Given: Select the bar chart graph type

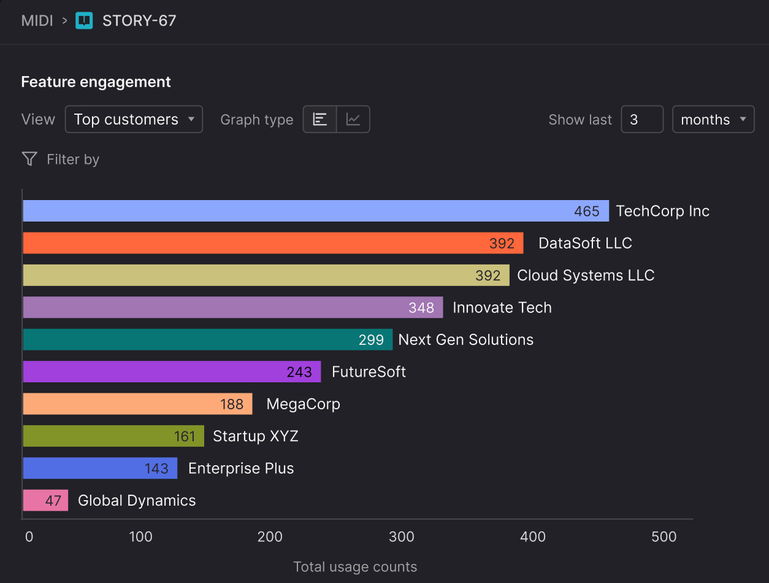Looking at the screenshot, I should tap(320, 119).
